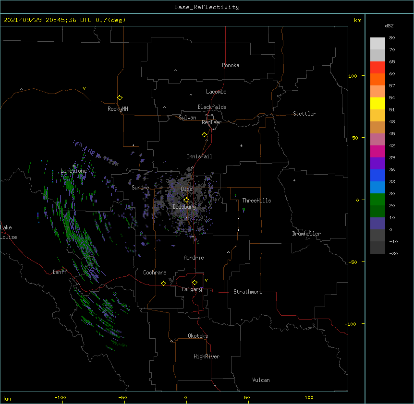Click the yellow V marker northwest of RockyMH

pos(84,88)
